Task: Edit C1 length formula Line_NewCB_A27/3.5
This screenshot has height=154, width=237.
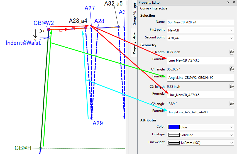Action: point(201,60)
